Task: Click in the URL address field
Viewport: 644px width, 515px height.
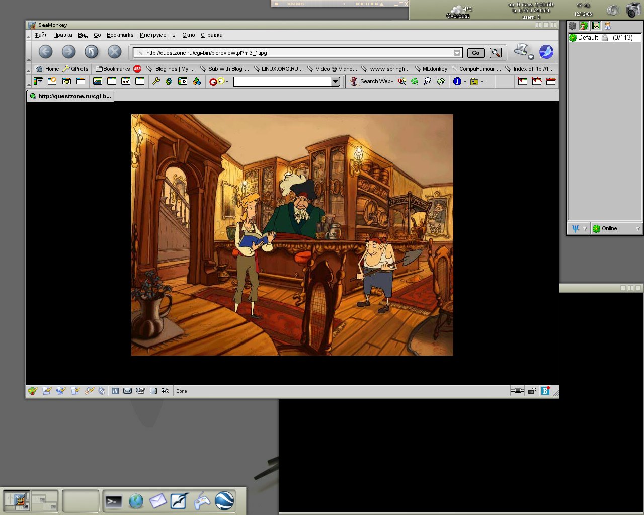Action: coord(297,53)
